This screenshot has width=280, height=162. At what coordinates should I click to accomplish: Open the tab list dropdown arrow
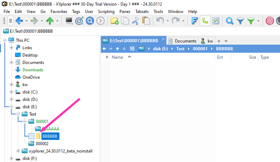(226, 41)
